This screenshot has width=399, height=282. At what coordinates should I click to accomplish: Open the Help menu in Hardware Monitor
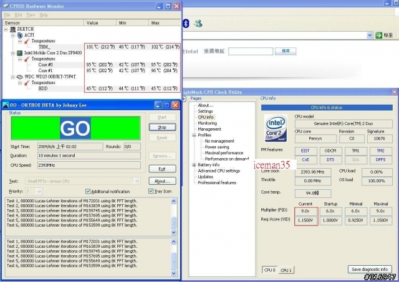44,15
